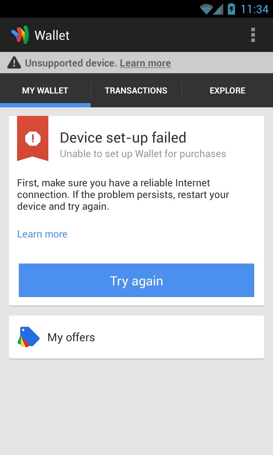Go to the Explore tab
This screenshot has width=273, height=455.
[227, 90]
